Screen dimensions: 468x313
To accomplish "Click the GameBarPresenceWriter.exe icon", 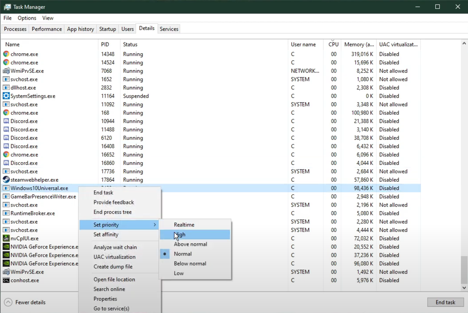I will 5,197.
